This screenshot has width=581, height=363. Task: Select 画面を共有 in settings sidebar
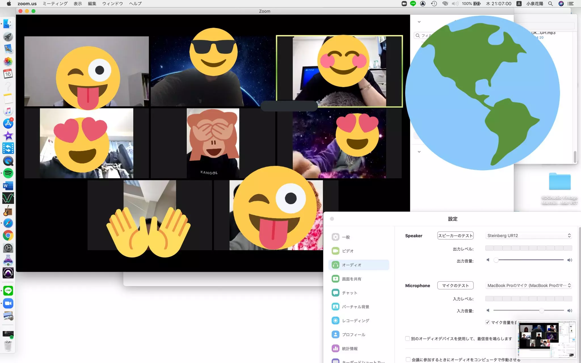click(x=359, y=279)
